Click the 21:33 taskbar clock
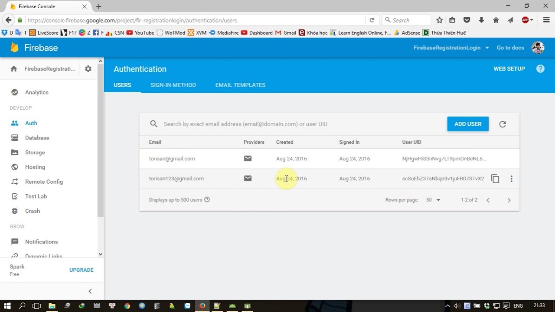 coord(539,305)
